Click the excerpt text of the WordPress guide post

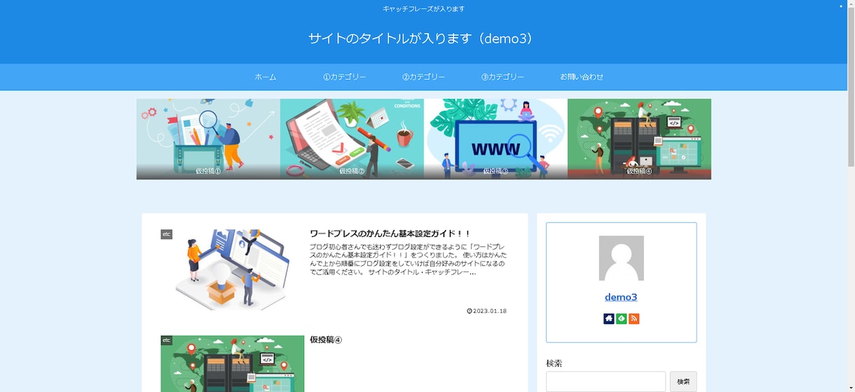(x=408, y=259)
